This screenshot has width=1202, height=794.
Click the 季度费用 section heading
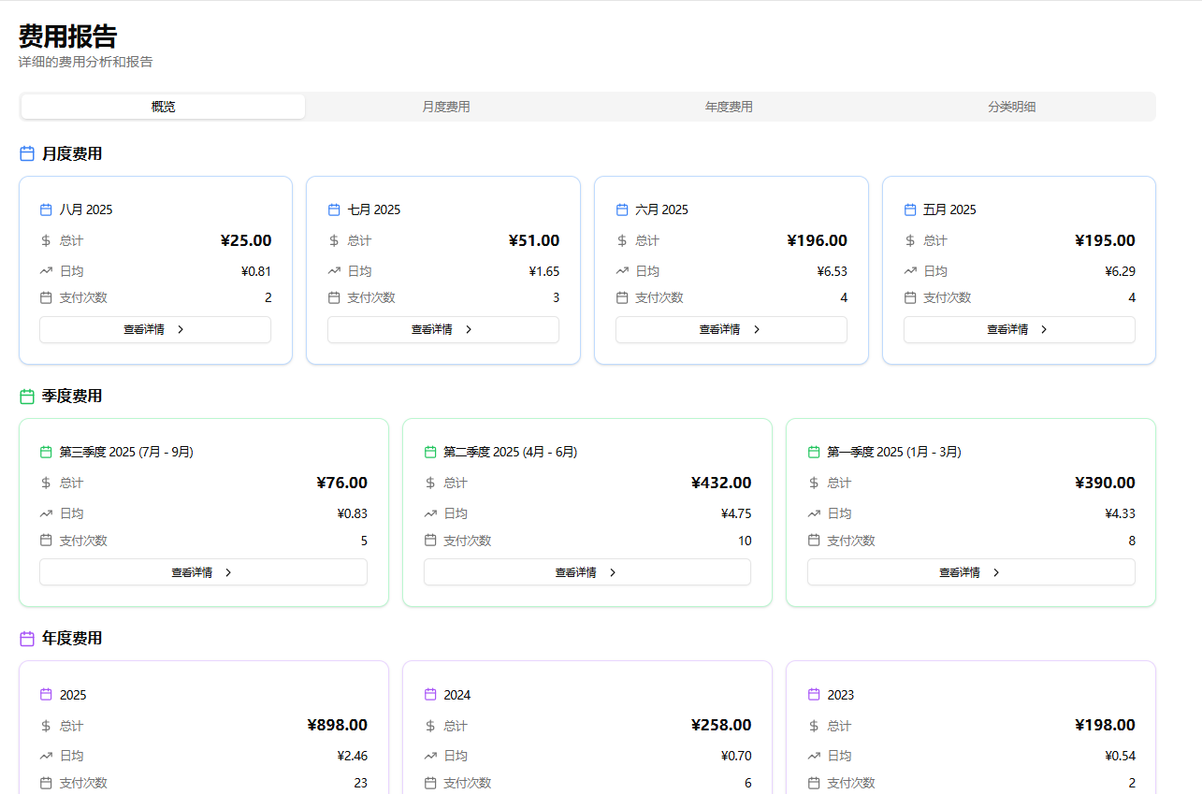[x=72, y=397]
